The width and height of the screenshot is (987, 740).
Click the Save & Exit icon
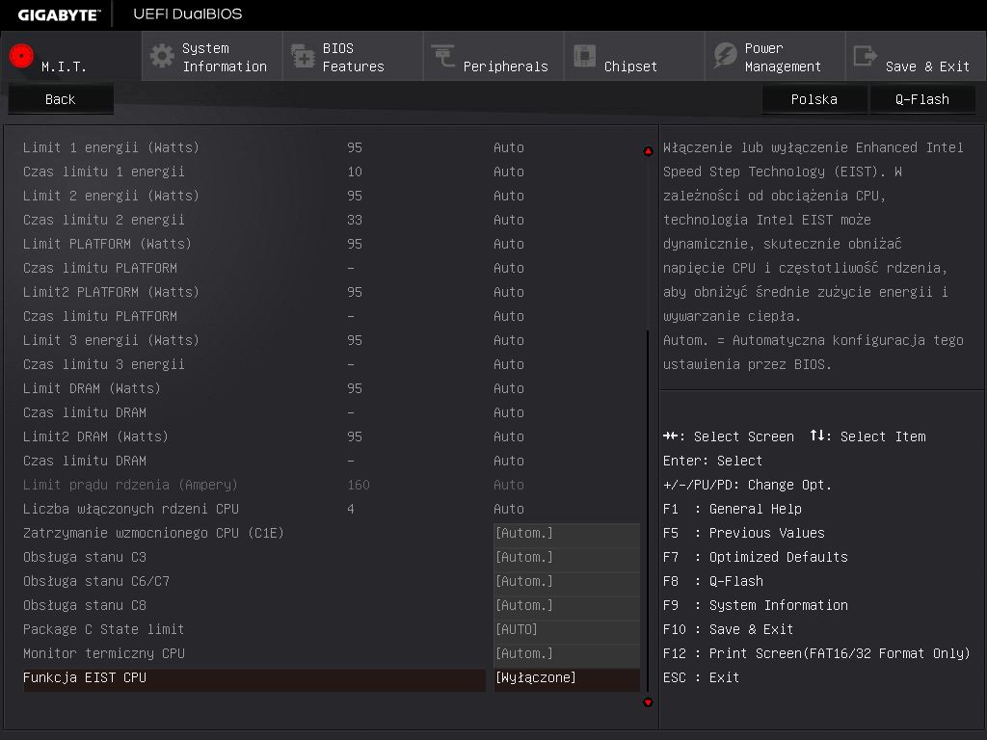(x=866, y=56)
